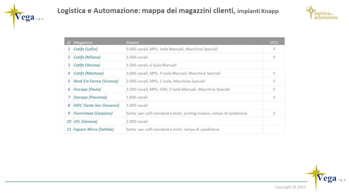Click the 2011 'X' mark for Farcopa (Pavia)
The image size is (349, 196).
(274, 89)
